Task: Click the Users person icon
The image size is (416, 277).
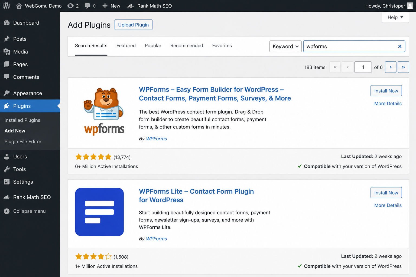Action: tap(7, 157)
